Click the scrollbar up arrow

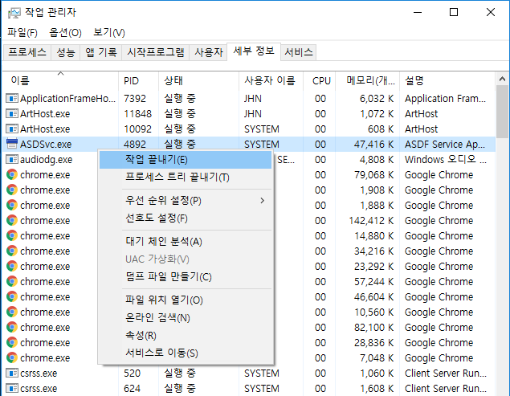[502, 79]
